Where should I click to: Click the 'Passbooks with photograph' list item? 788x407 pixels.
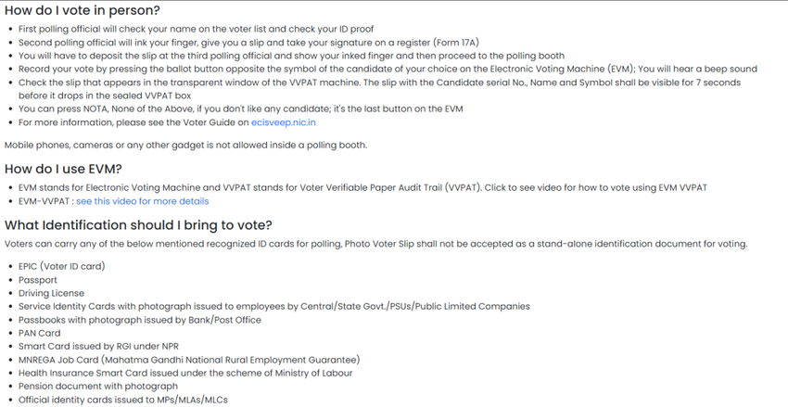(x=140, y=320)
